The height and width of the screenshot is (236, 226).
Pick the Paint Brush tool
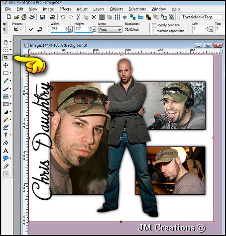click(x=6, y=80)
